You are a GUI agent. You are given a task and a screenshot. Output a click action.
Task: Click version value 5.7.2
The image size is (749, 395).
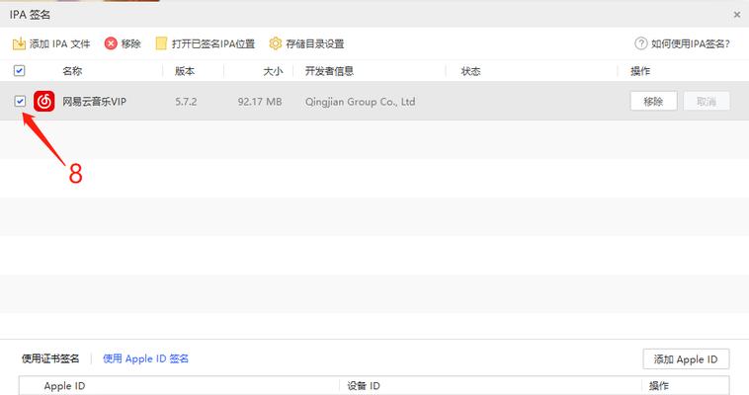[x=186, y=102]
